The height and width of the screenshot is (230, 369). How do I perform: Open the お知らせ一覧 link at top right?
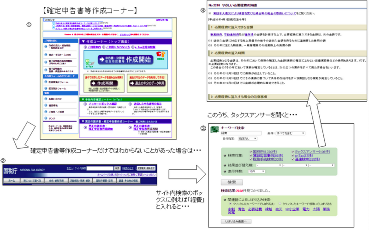(x=162, y=20)
